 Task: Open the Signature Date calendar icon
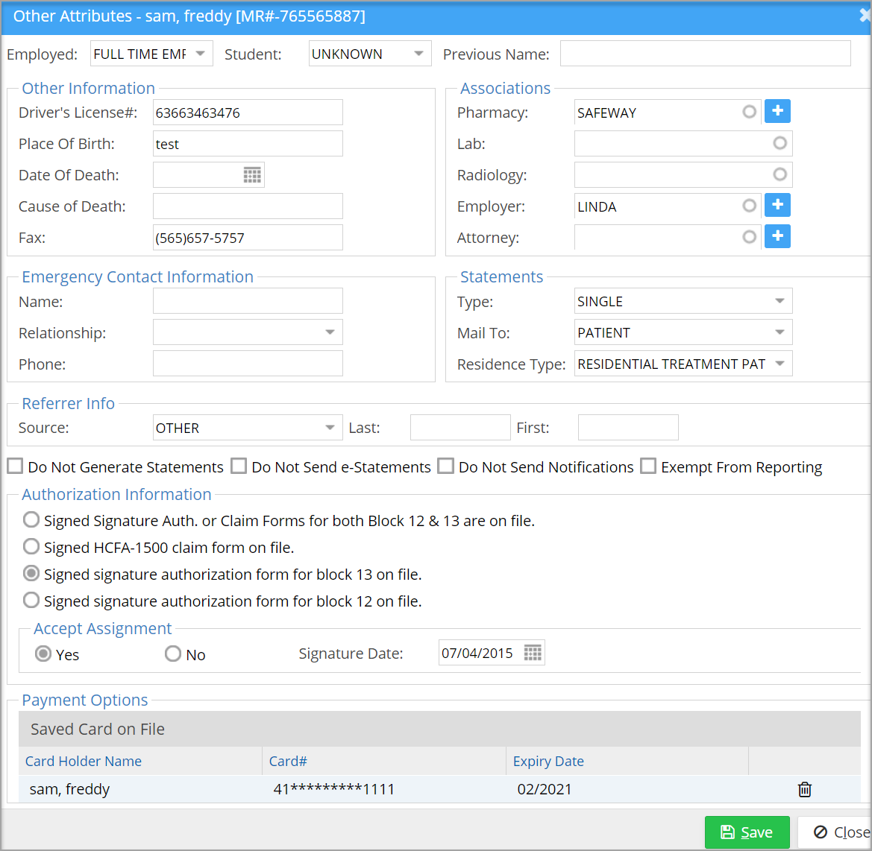533,653
